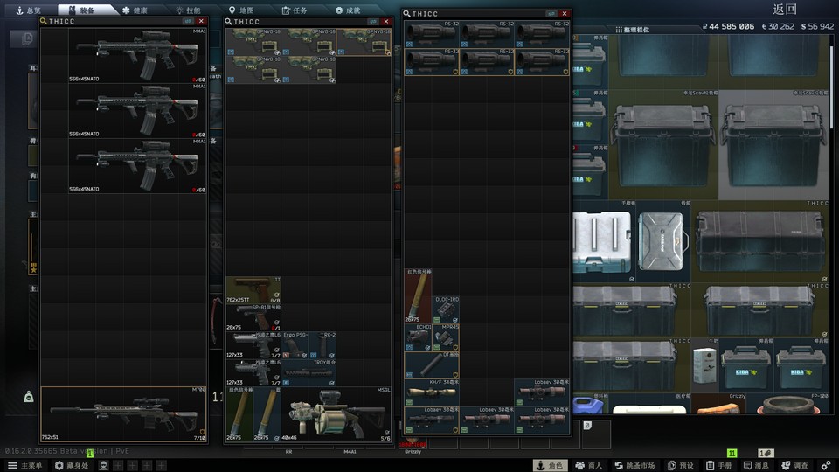Select the KH/F 34mm scope mount
The width and height of the screenshot is (839, 472).
coord(432,392)
